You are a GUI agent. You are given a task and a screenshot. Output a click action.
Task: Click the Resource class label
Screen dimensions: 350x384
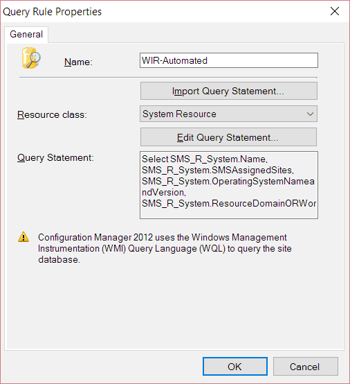coord(52,114)
